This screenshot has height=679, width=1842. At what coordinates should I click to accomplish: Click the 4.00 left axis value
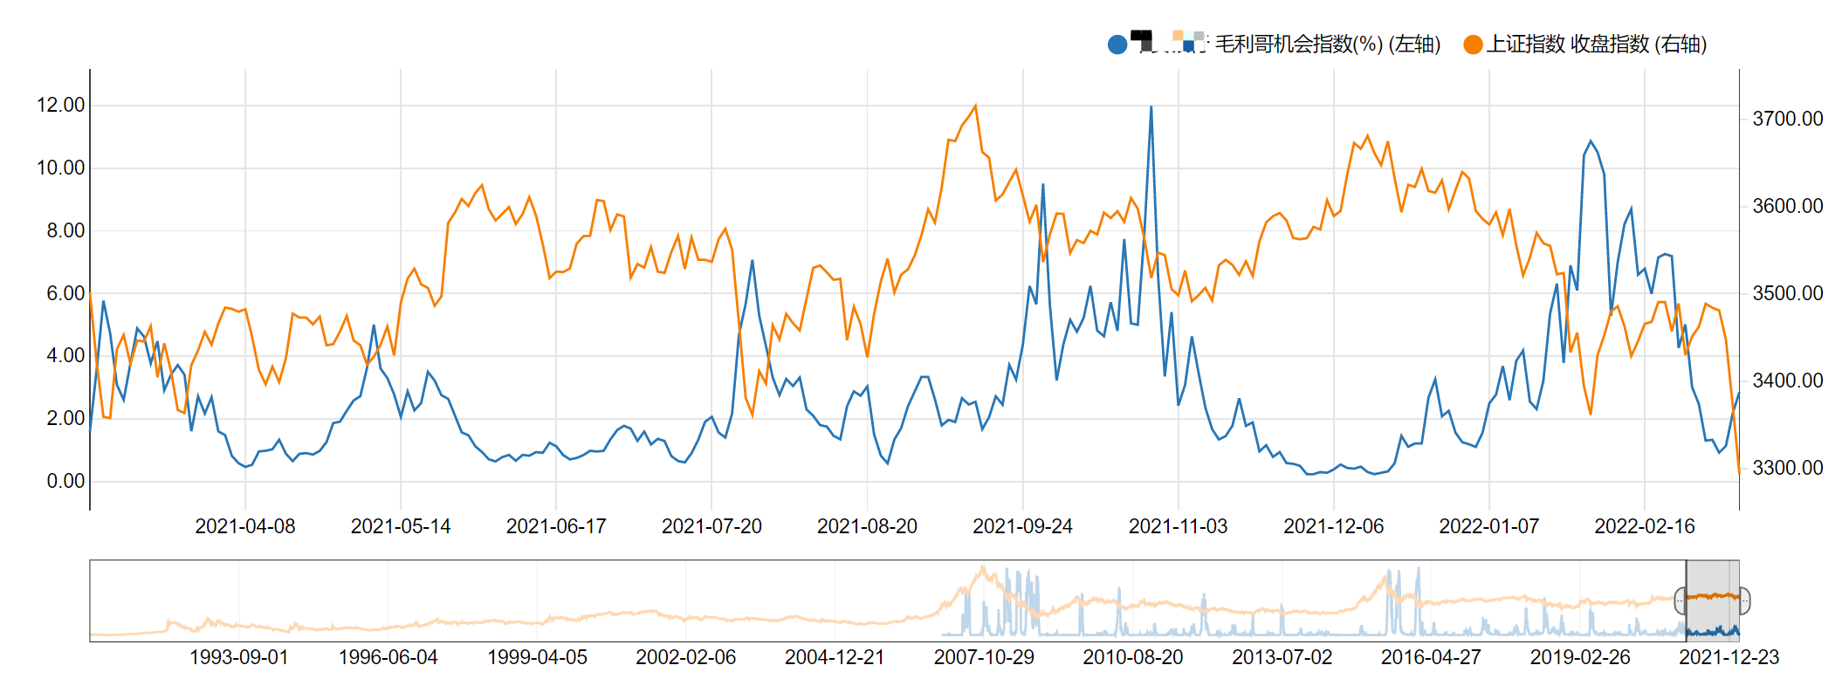tap(65, 355)
